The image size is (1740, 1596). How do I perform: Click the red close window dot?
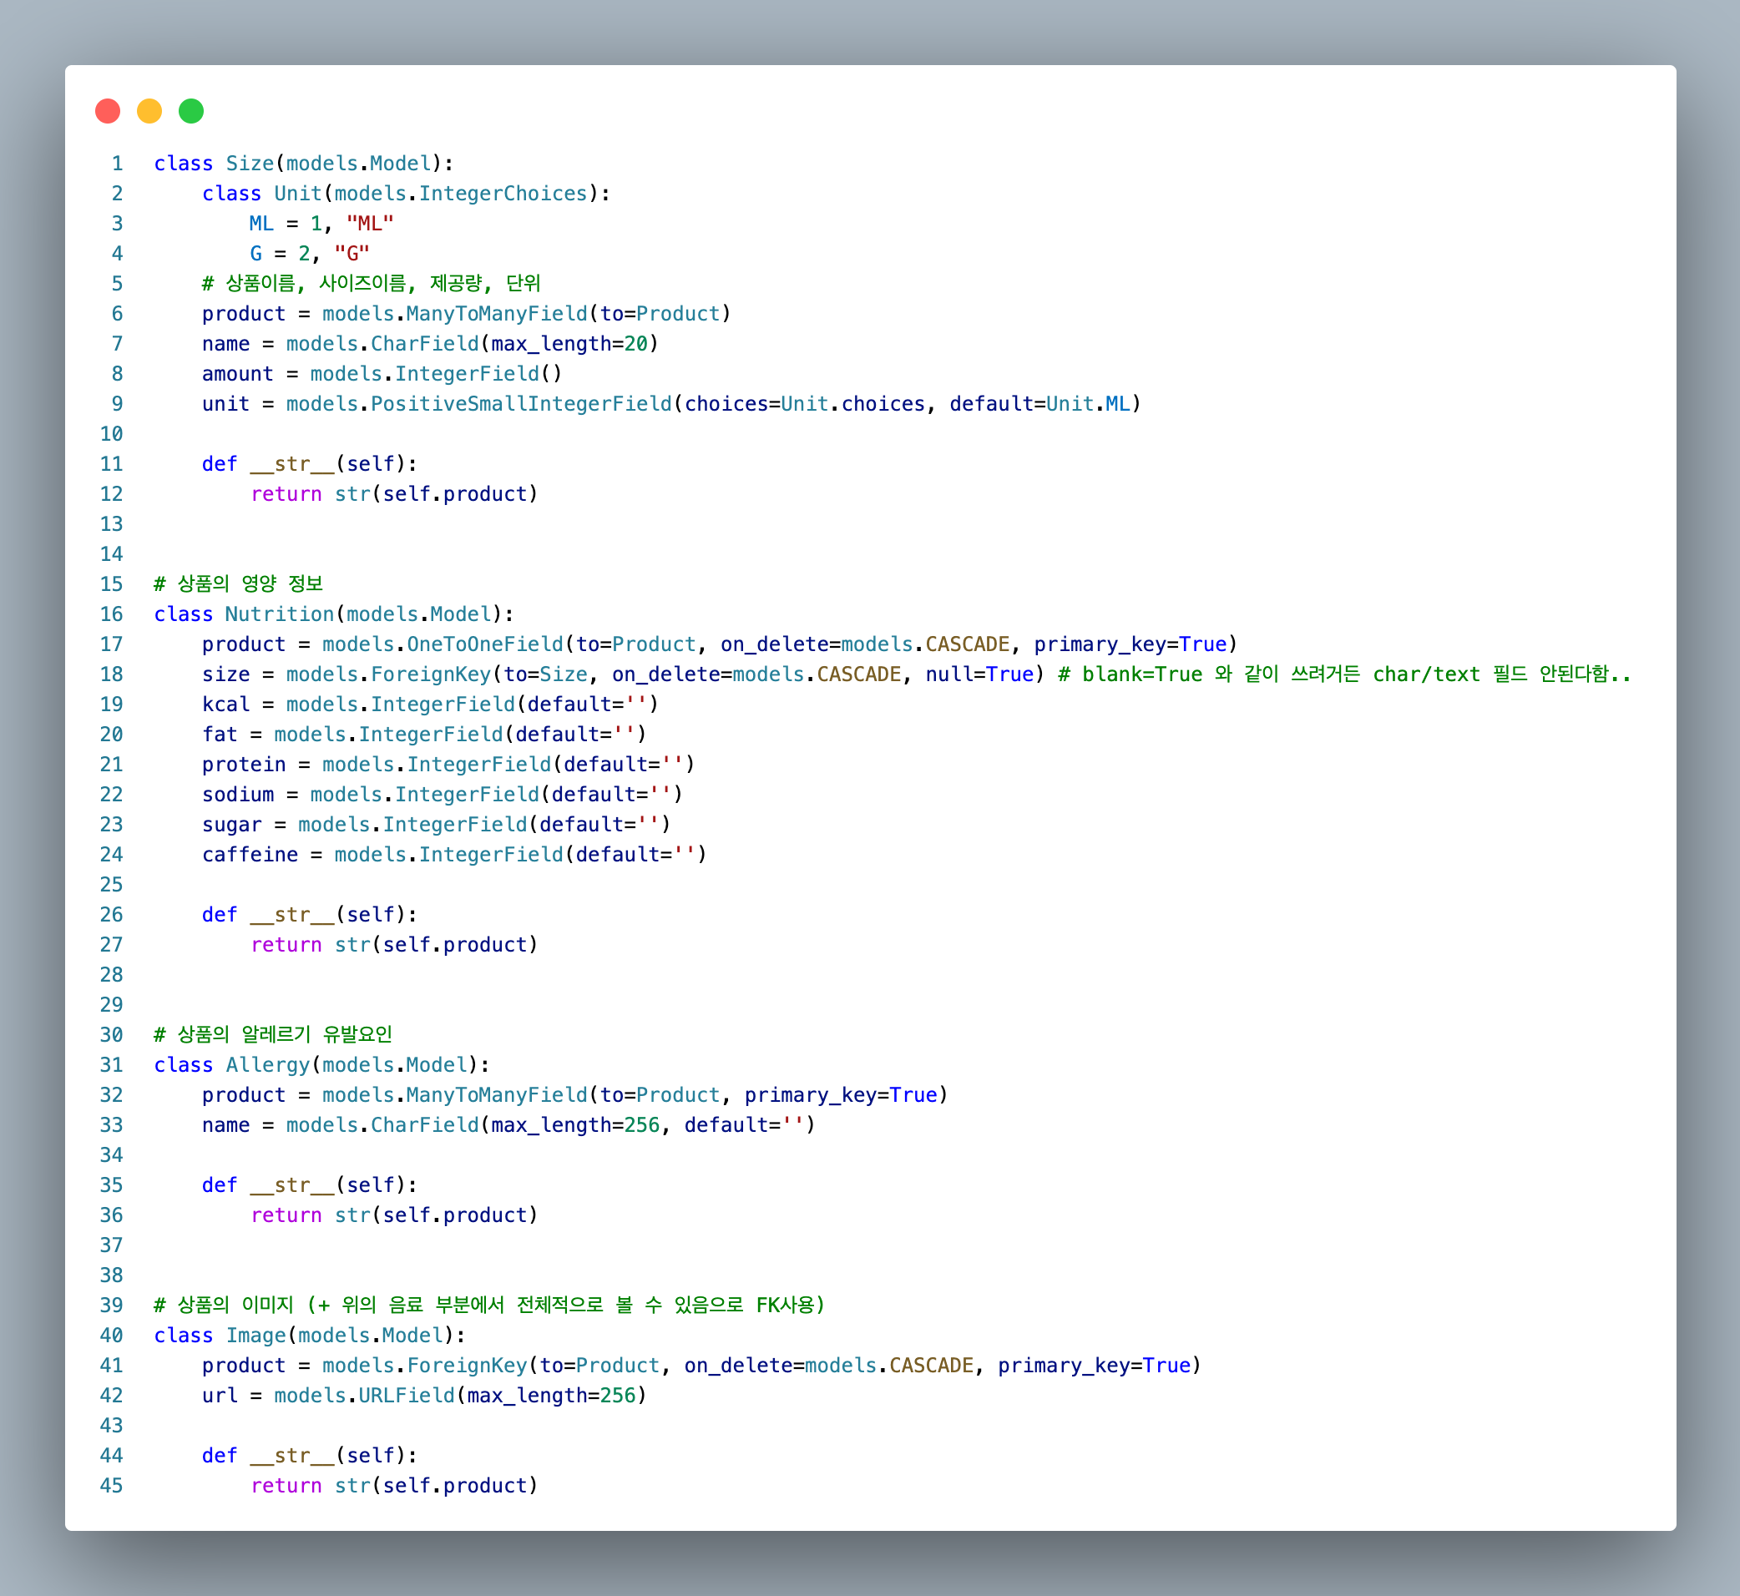tap(107, 111)
